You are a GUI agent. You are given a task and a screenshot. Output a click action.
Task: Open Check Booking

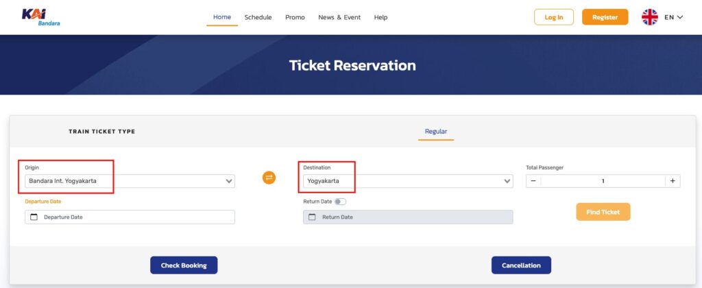pos(183,265)
